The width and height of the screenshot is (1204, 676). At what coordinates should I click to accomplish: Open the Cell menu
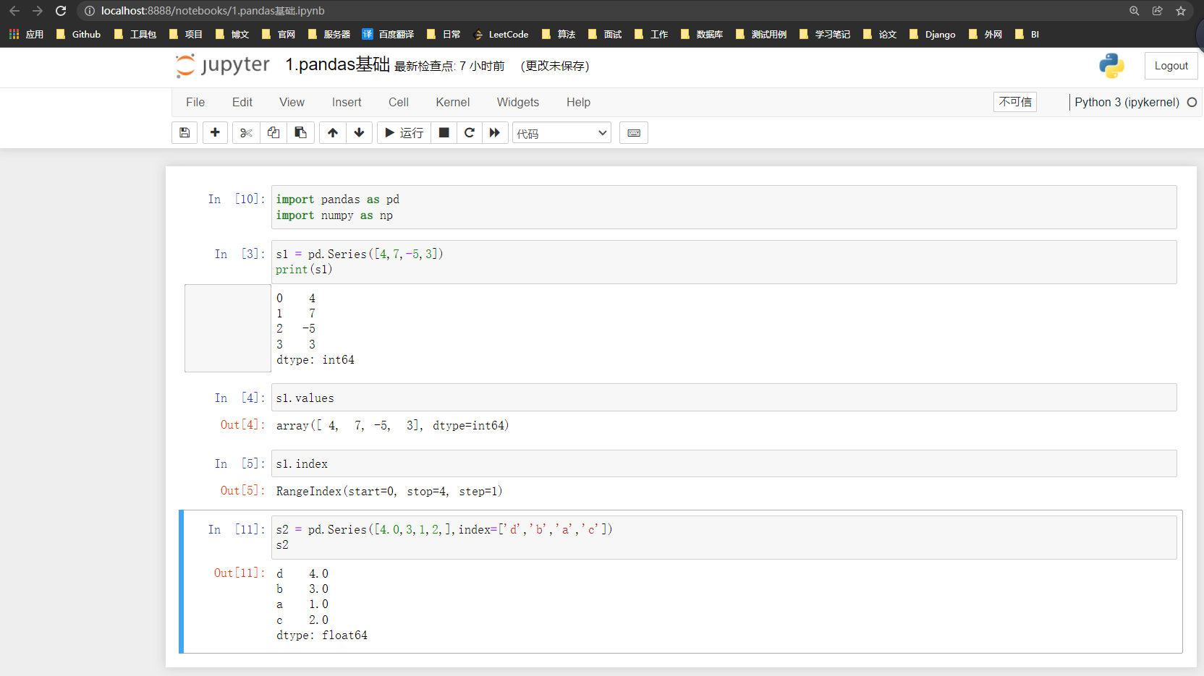click(399, 103)
